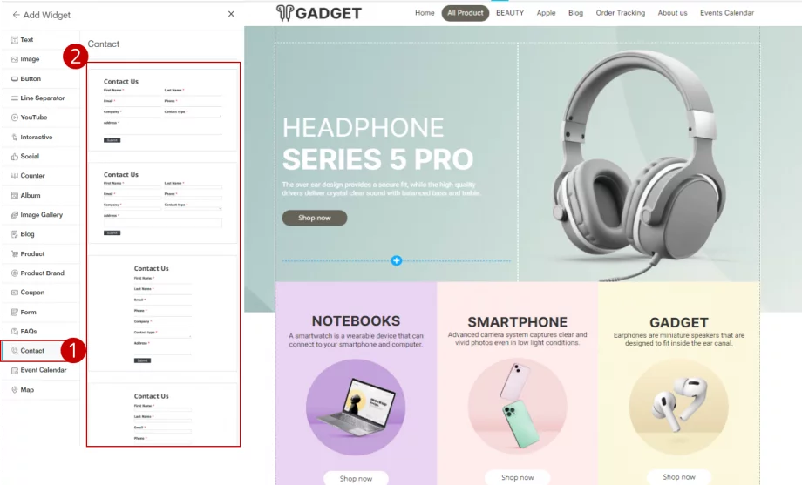Select the Map widget icon
This screenshot has height=485, width=802.
14,389
